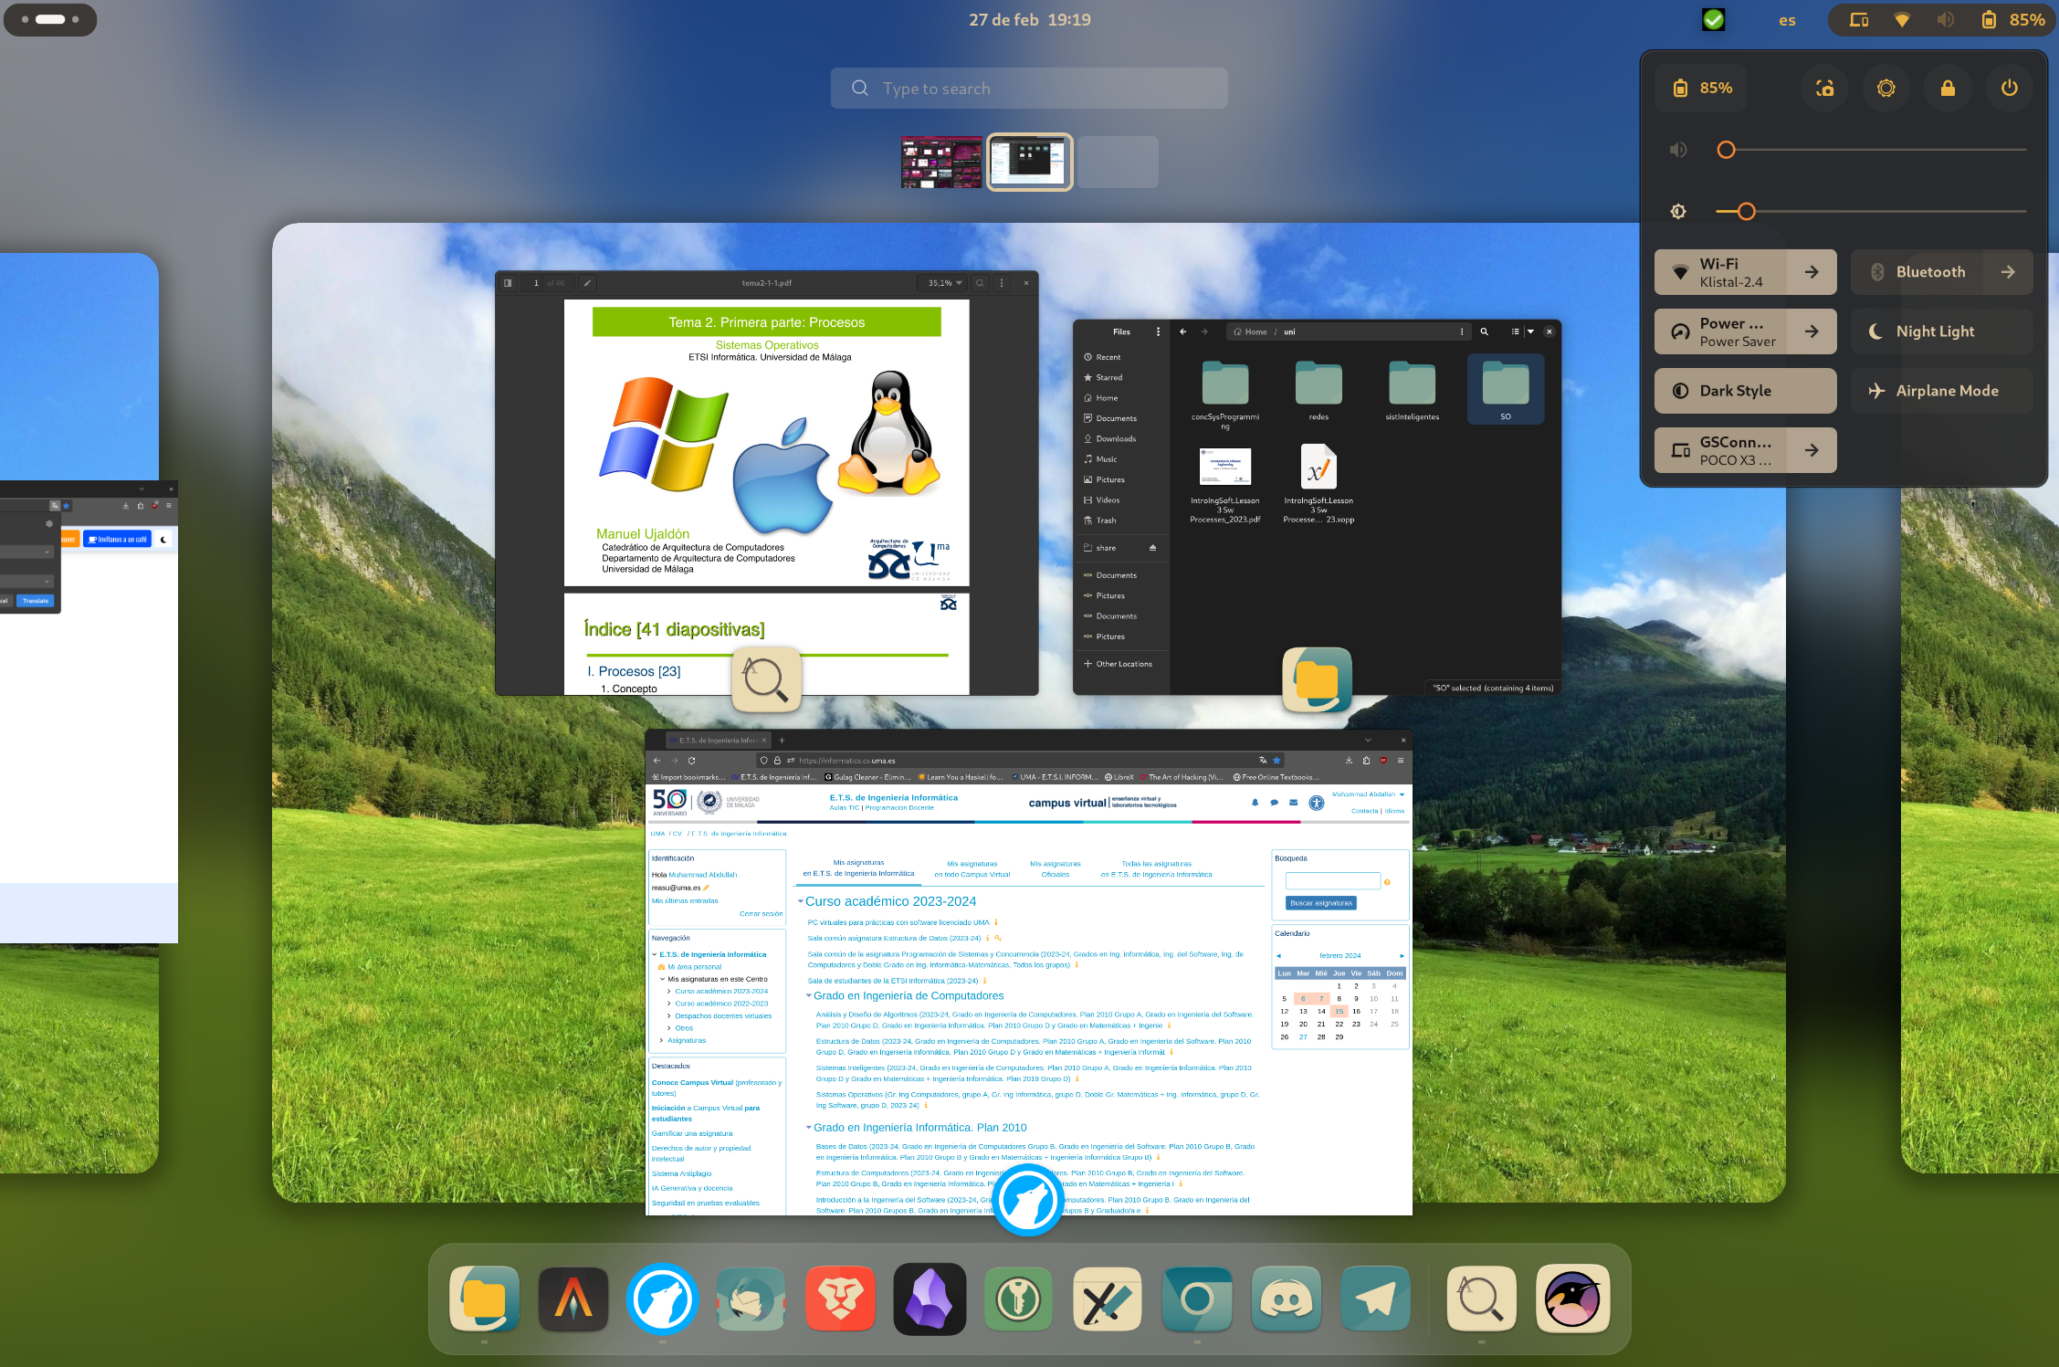Viewport: 2059px width, 1367px height.
Task: Open KeePassXC from the dock
Action: pos(1018,1299)
